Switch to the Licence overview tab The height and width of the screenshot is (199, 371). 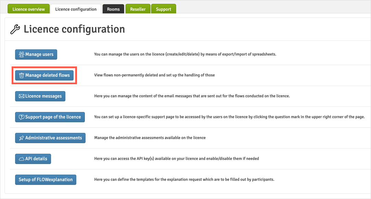coord(29,9)
